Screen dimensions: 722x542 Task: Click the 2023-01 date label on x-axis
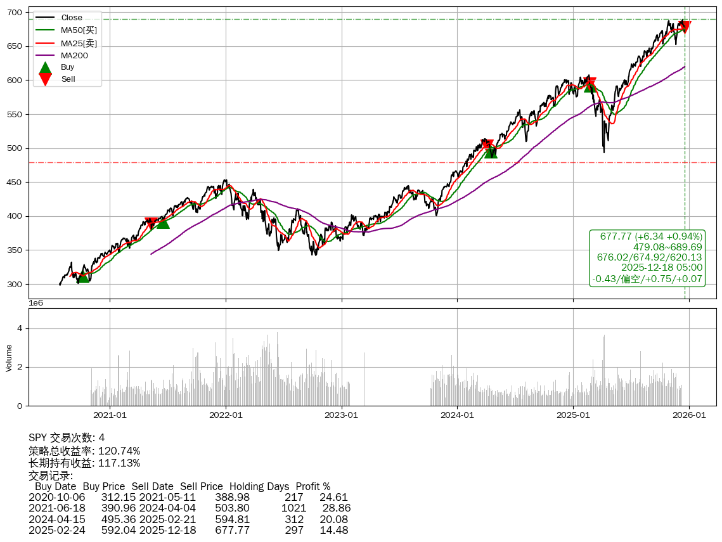click(342, 415)
